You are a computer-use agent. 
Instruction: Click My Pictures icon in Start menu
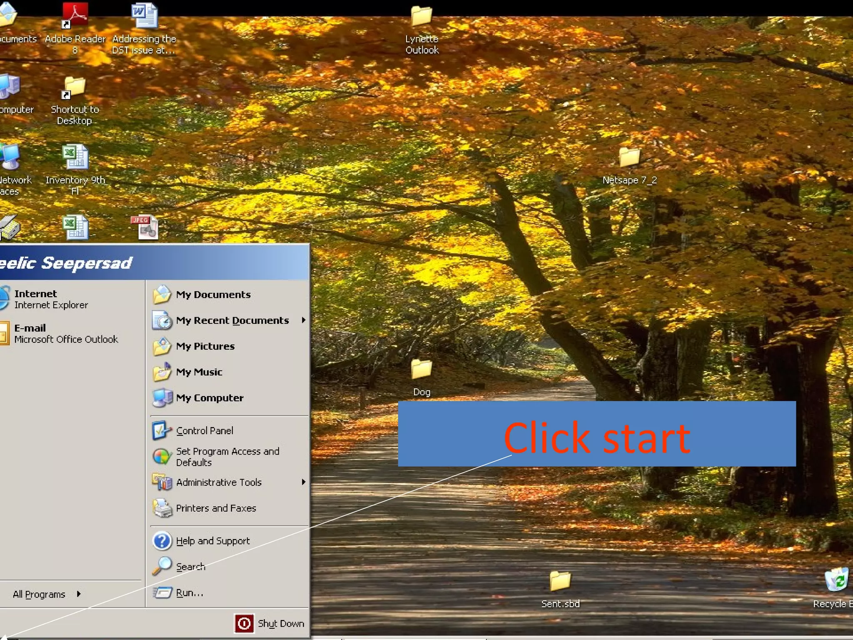coord(162,346)
